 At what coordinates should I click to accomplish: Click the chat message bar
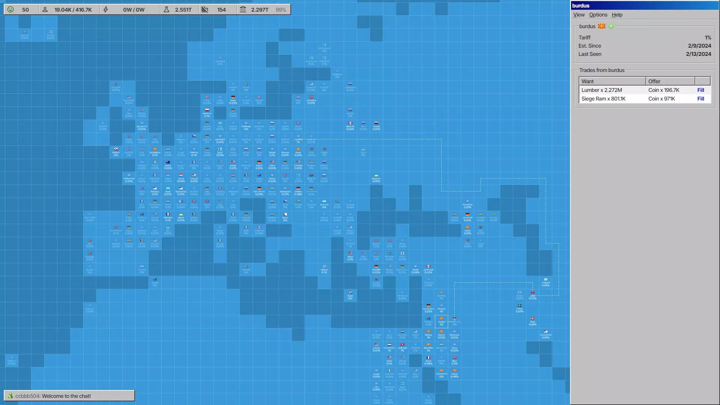point(69,396)
